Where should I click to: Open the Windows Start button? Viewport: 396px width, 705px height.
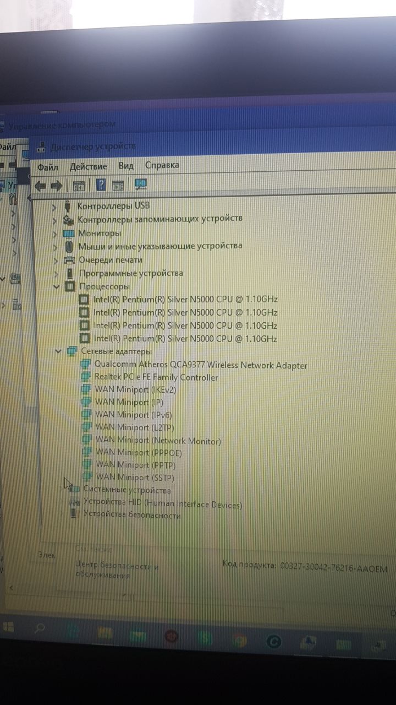pos(8,627)
